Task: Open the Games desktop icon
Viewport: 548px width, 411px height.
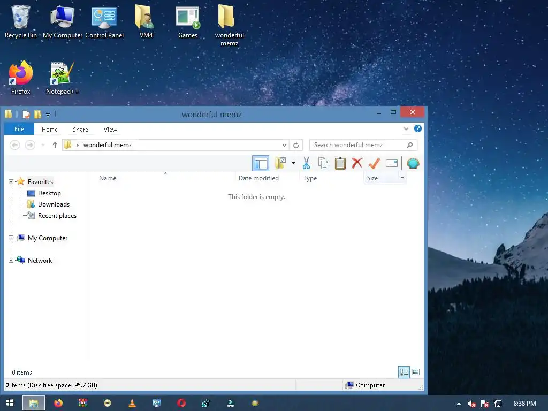Action: (188, 21)
